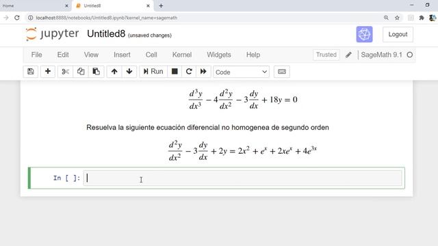Screen dimensions: 438x246
Task: Reload the page
Action: (17, 18)
